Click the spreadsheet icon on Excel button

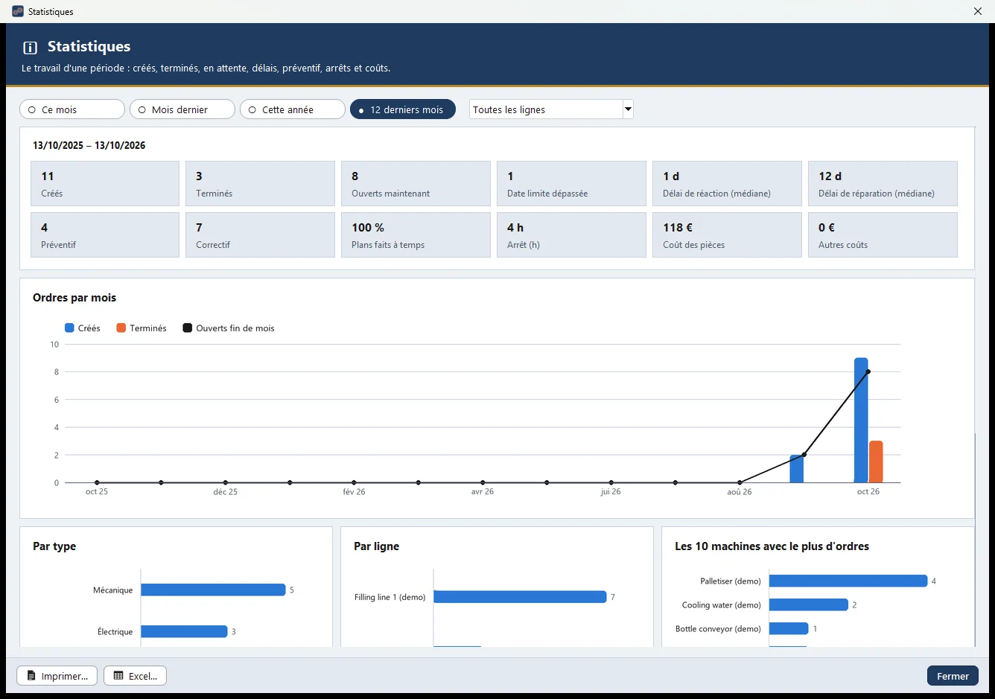118,676
